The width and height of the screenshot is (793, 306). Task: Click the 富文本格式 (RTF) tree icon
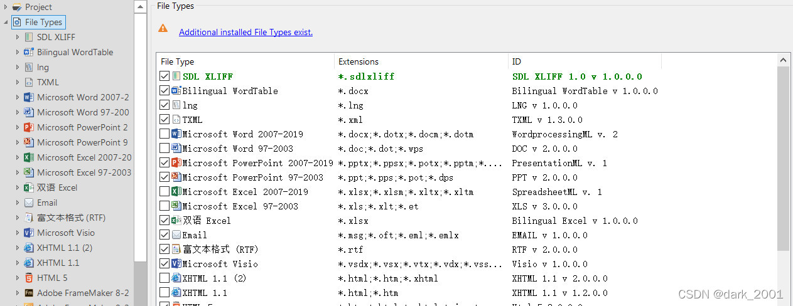(28, 218)
